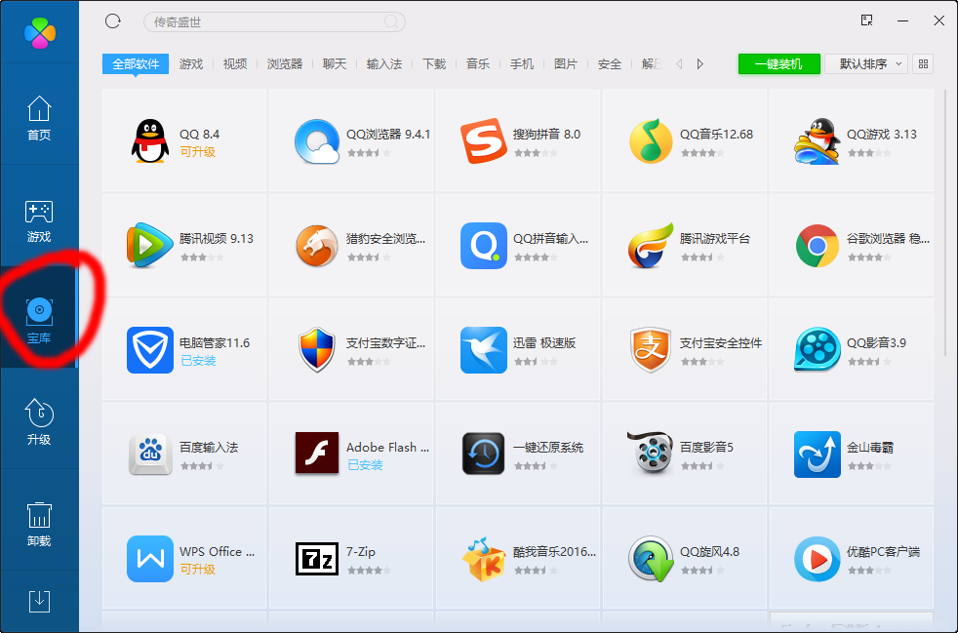Click the QQ拼音输入 title text

[550, 238]
